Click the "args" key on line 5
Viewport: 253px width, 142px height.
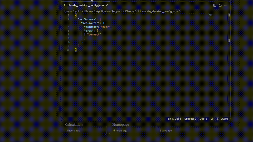click(89, 31)
